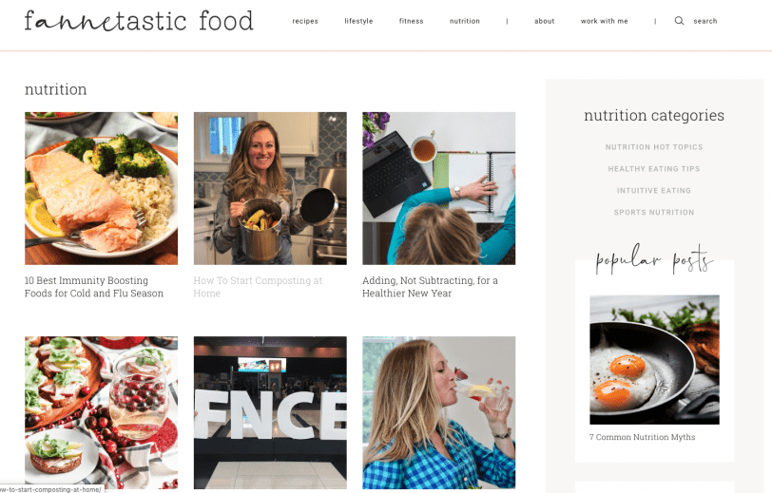772x493 pixels.
Task: Open the woman holding compost bin photo
Action: tap(270, 188)
